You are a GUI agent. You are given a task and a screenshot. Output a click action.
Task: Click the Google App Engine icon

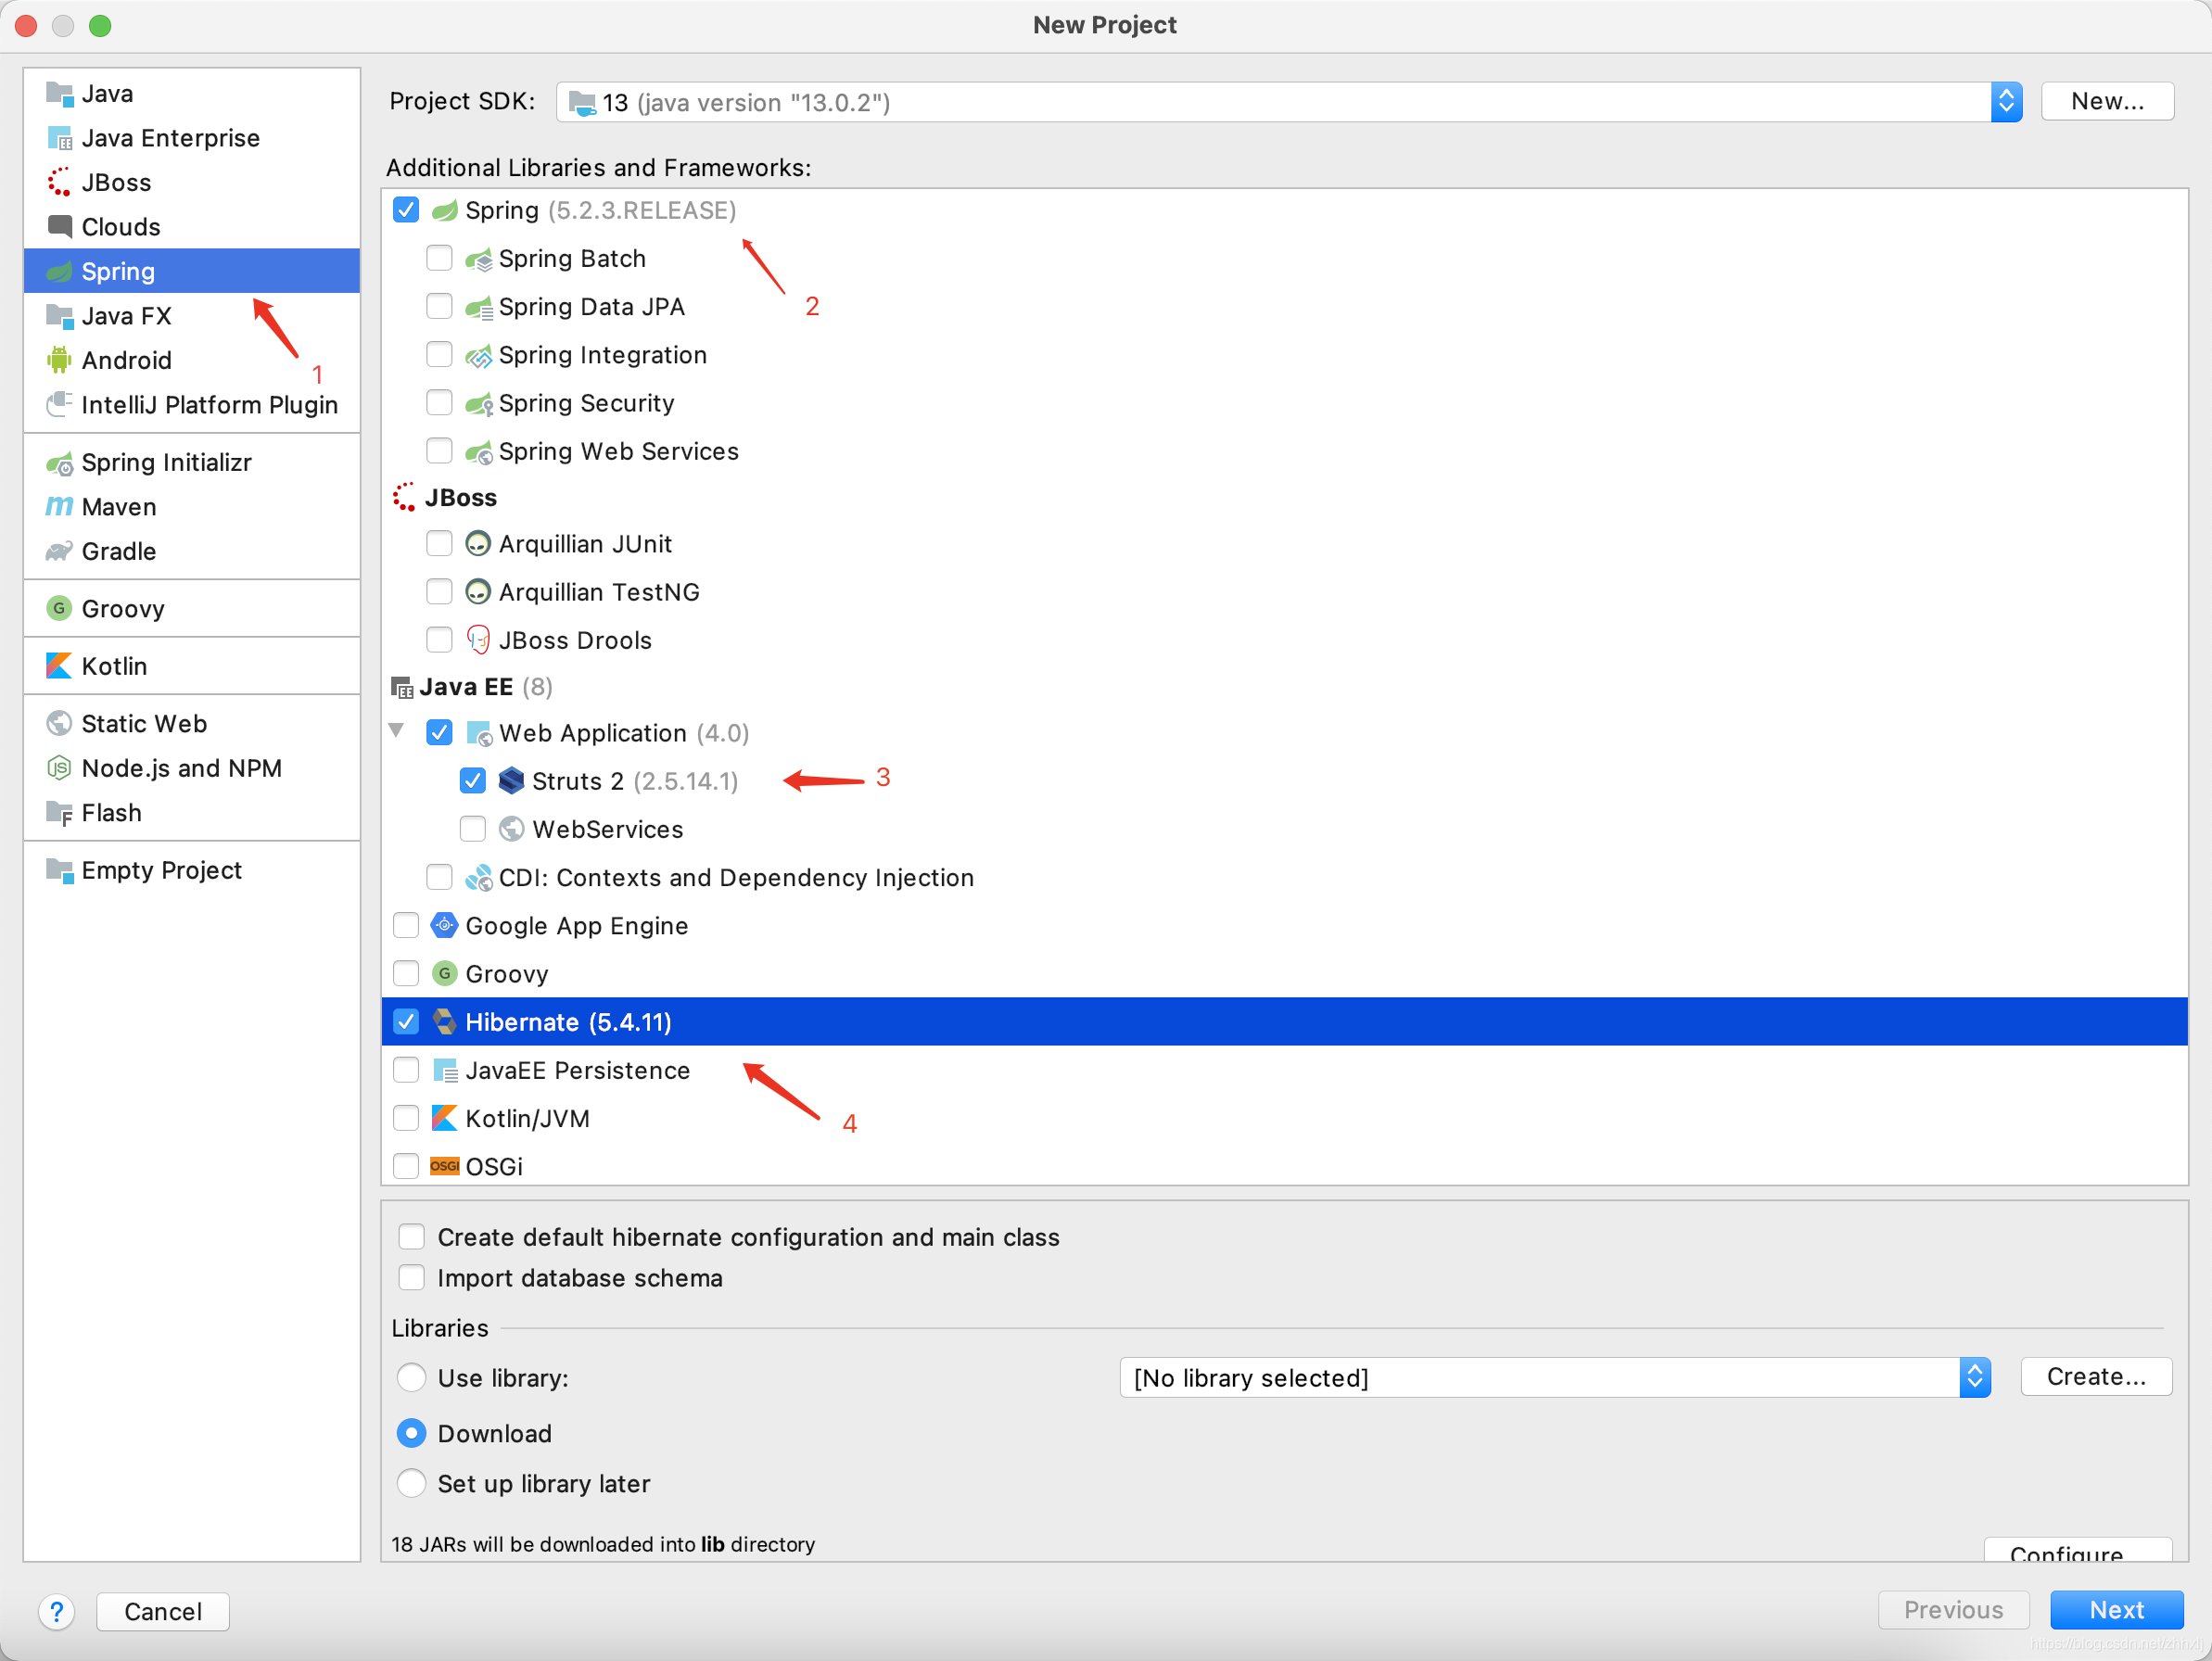tap(444, 926)
